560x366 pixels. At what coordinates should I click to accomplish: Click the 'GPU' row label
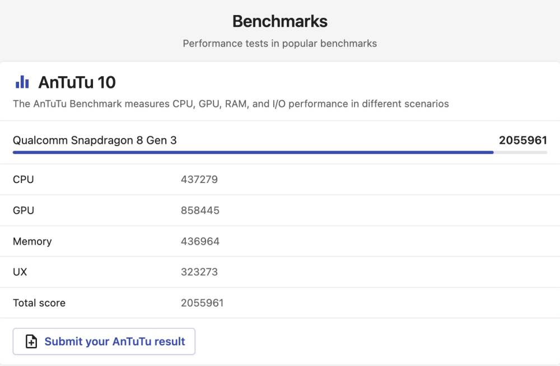point(24,210)
